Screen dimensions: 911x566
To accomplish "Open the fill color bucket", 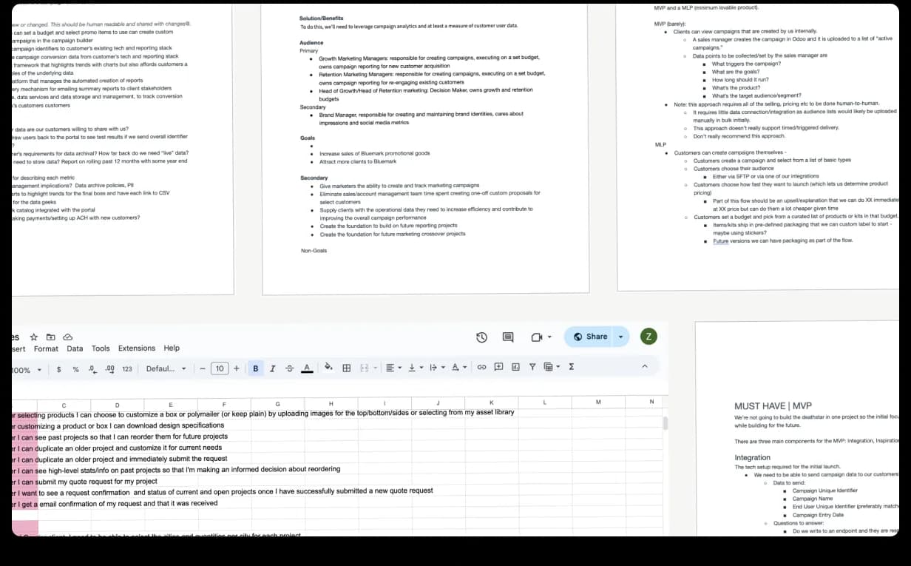I will [x=328, y=367].
